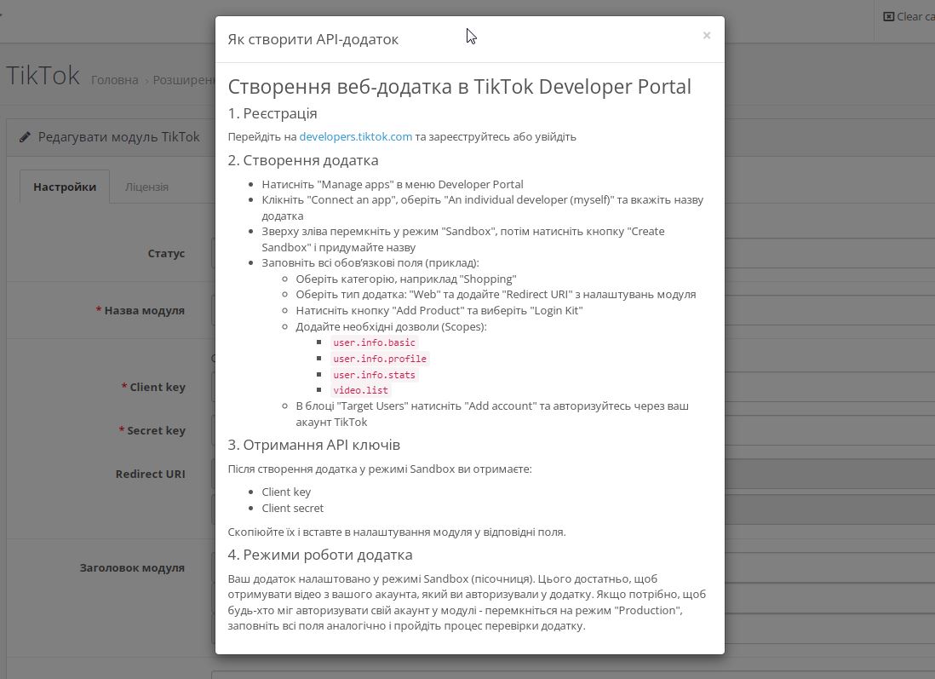Click the Redirect URI form label

[x=150, y=475]
